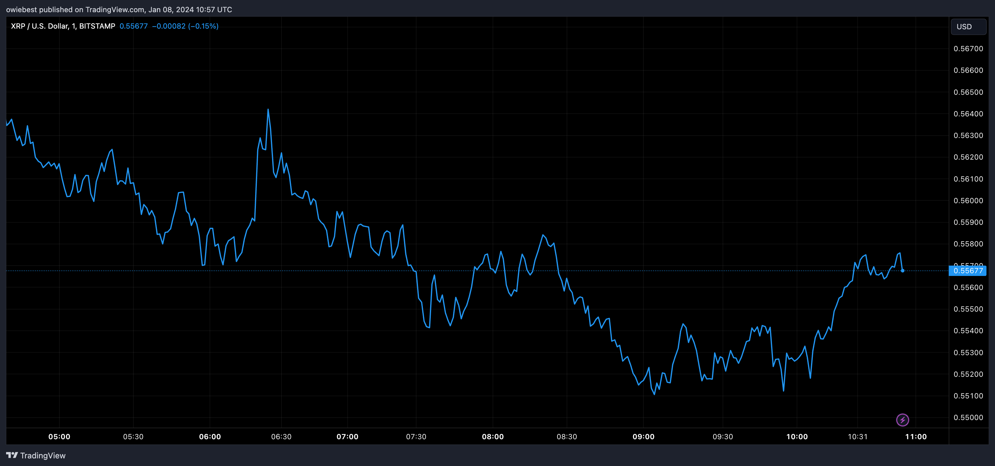
Task: Click the -0.00082 (-0.15%) change text
Action: pyautogui.click(x=185, y=26)
